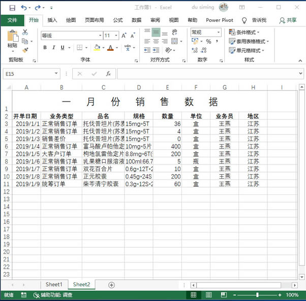Click the formula bar input field
306x301 pixels.
[x=207, y=74]
